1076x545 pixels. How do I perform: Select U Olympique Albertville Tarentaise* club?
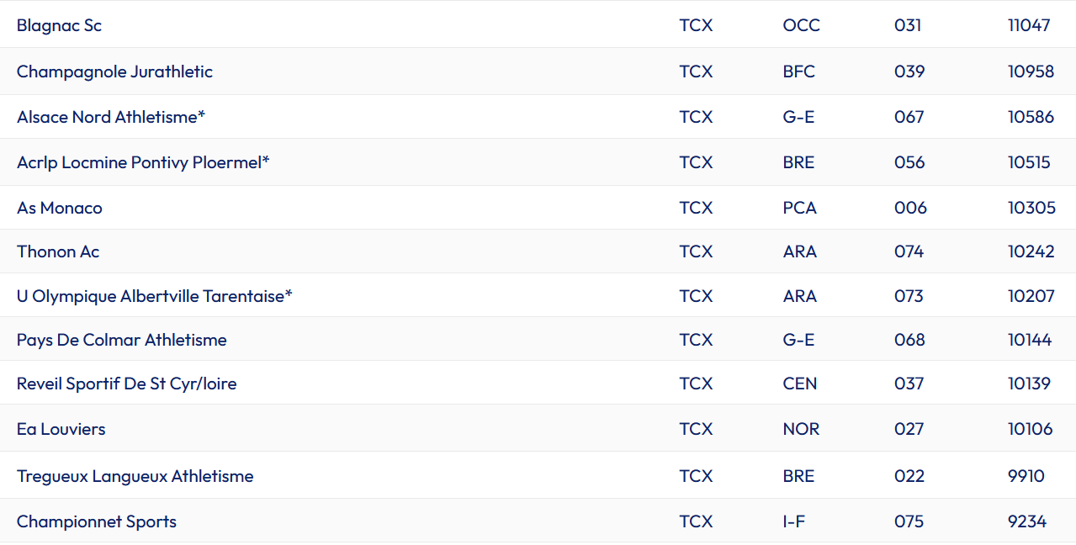[155, 296]
